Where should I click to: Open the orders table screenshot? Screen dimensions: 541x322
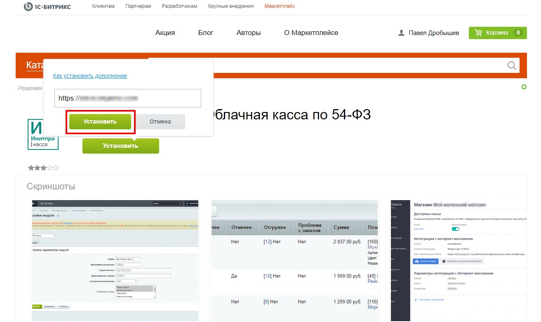click(x=294, y=261)
